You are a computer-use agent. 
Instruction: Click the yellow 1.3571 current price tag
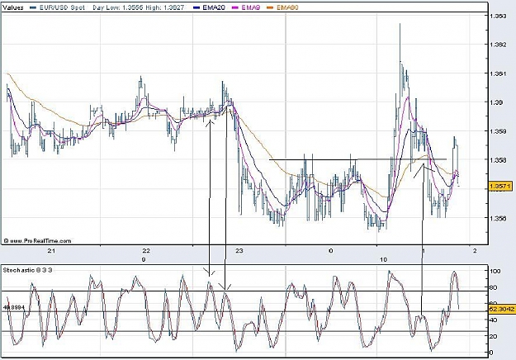point(500,187)
